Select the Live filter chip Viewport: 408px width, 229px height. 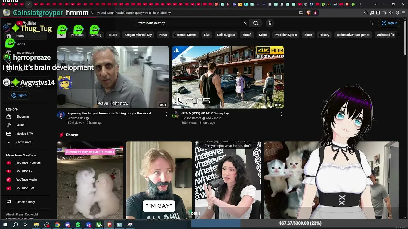(207, 35)
